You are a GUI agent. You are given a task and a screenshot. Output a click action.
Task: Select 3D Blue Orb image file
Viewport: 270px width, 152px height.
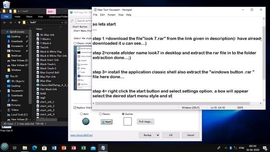click(46, 35)
